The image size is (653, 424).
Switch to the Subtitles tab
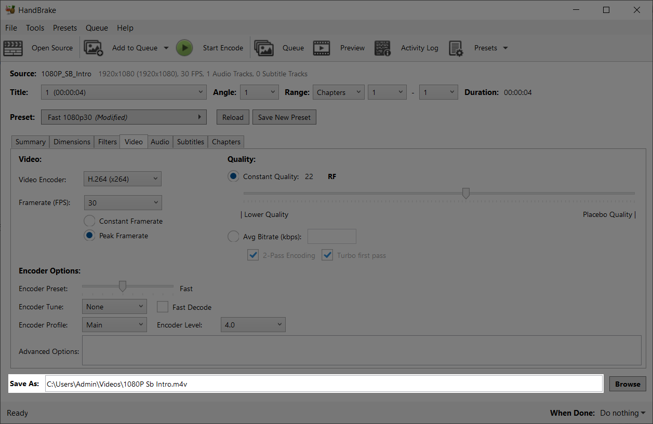pyautogui.click(x=191, y=142)
